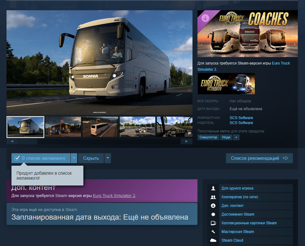
Task: Open the Euro Truck Simulator 2 base game image
Action: (x=226, y=83)
